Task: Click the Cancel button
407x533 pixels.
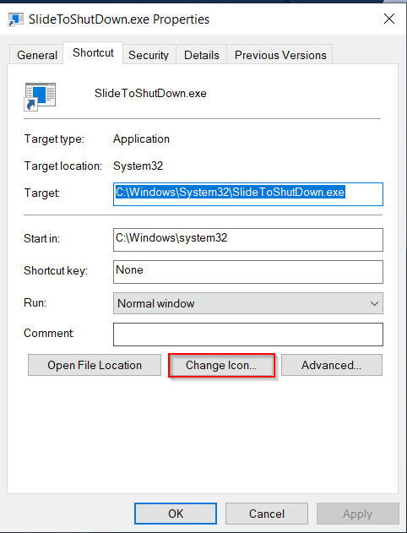Action: 267,514
